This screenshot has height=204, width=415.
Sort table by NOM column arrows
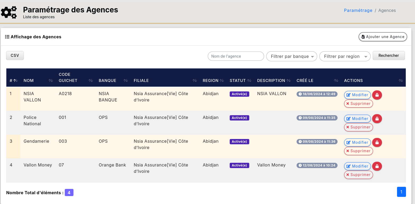tap(51, 81)
